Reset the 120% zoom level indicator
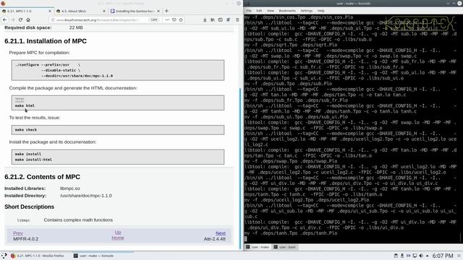The height and width of the screenshot is (260, 463). click(154, 19)
